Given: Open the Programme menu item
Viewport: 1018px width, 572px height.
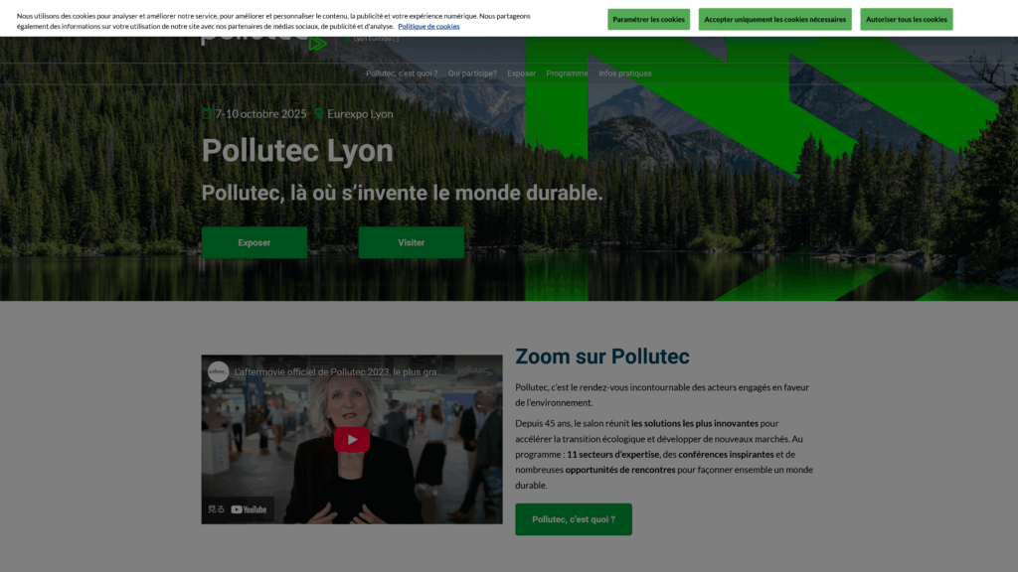Looking at the screenshot, I should [567, 73].
